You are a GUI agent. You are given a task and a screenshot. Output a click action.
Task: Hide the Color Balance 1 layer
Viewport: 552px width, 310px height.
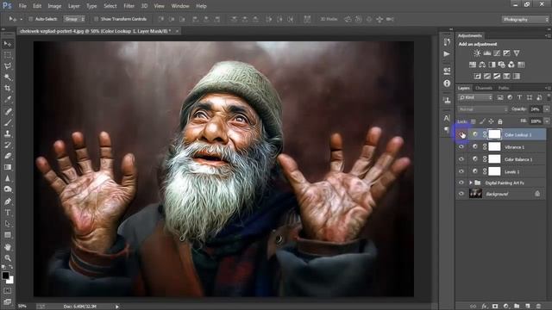[x=461, y=158]
